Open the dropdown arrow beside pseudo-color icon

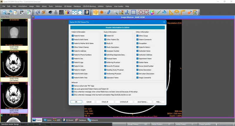pos(70,12)
